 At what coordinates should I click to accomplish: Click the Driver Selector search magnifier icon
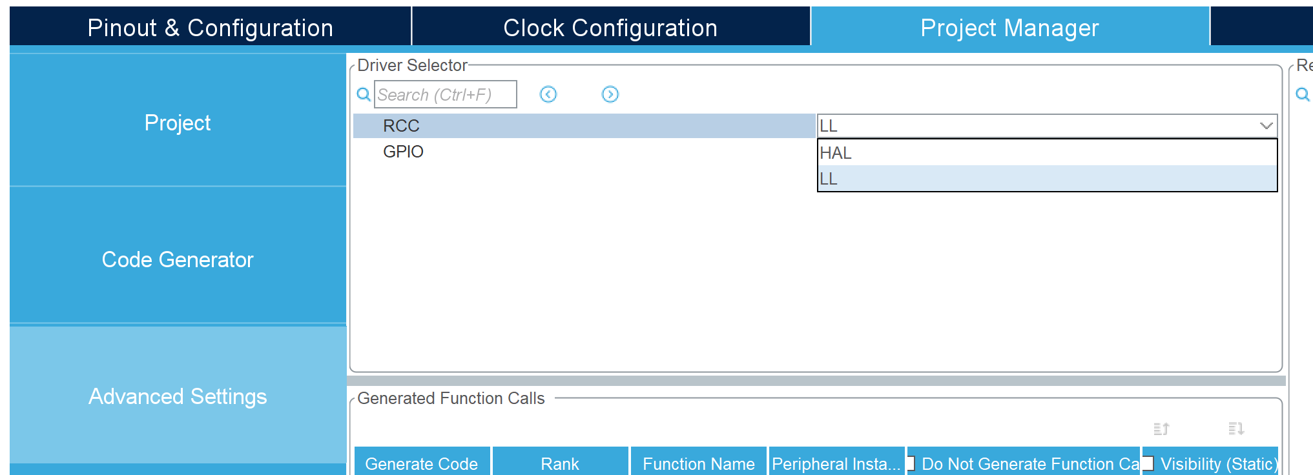pyautogui.click(x=364, y=95)
